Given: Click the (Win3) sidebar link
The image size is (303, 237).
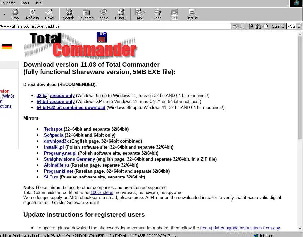Looking at the screenshot, I should coord(7,96).
